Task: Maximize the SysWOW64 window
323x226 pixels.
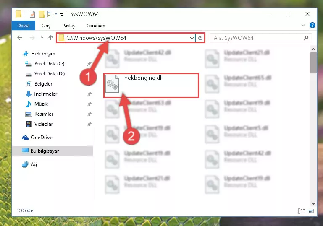Action: [288, 14]
